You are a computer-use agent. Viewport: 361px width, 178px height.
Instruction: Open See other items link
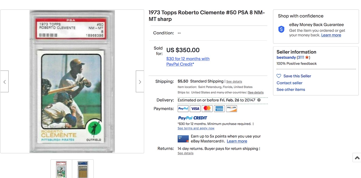291,89
